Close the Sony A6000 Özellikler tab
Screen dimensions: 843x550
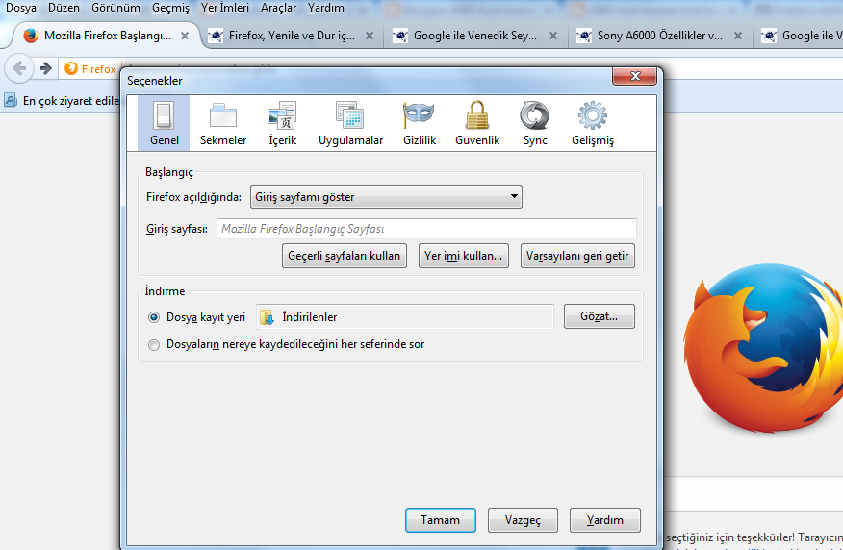coord(738,36)
